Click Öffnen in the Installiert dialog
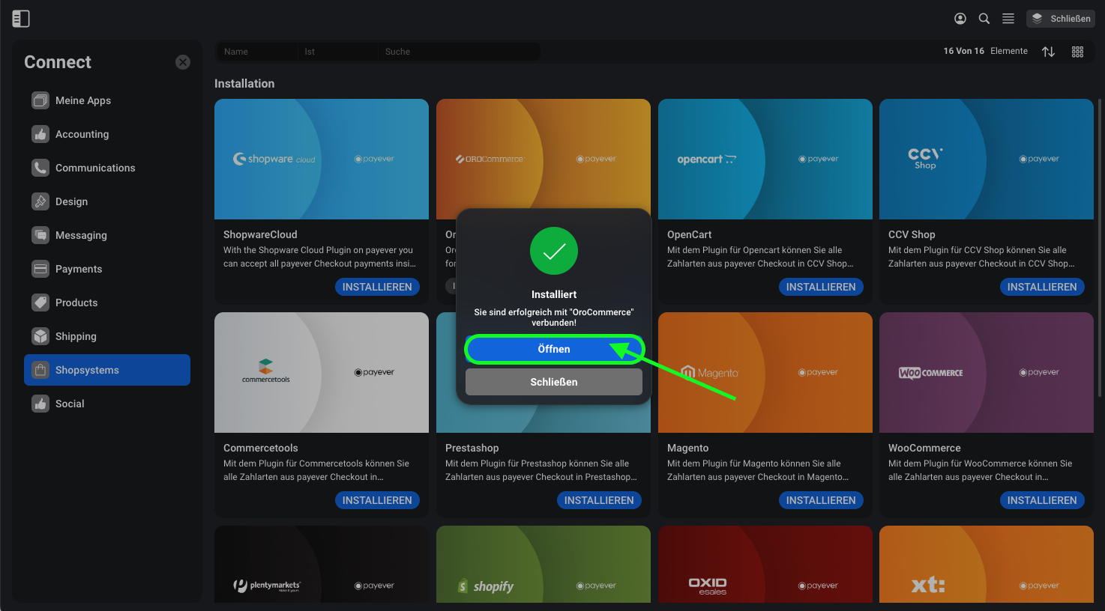Viewport: 1105px width, 611px height. (x=554, y=349)
